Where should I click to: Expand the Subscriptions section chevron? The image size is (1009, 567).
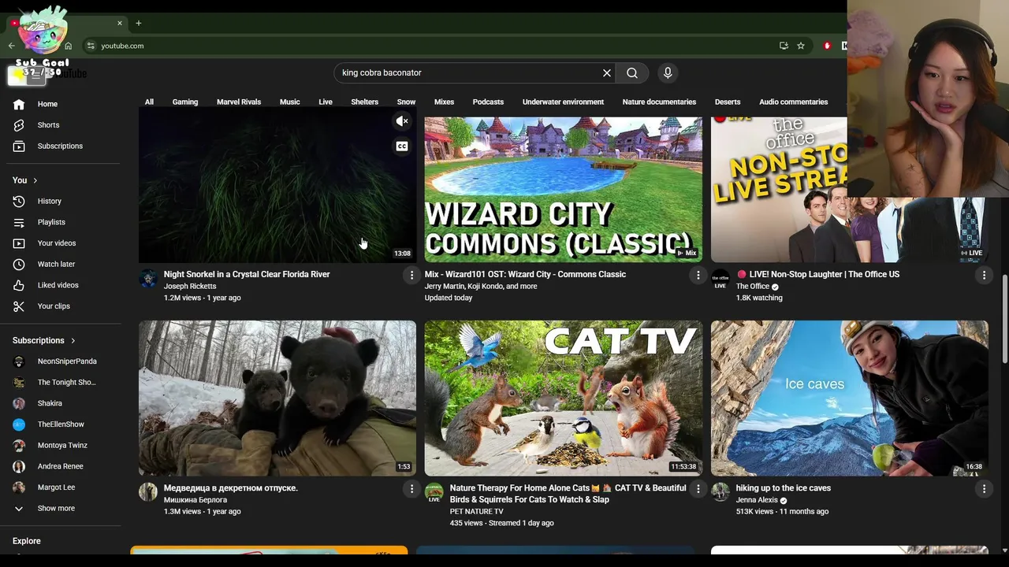click(73, 341)
